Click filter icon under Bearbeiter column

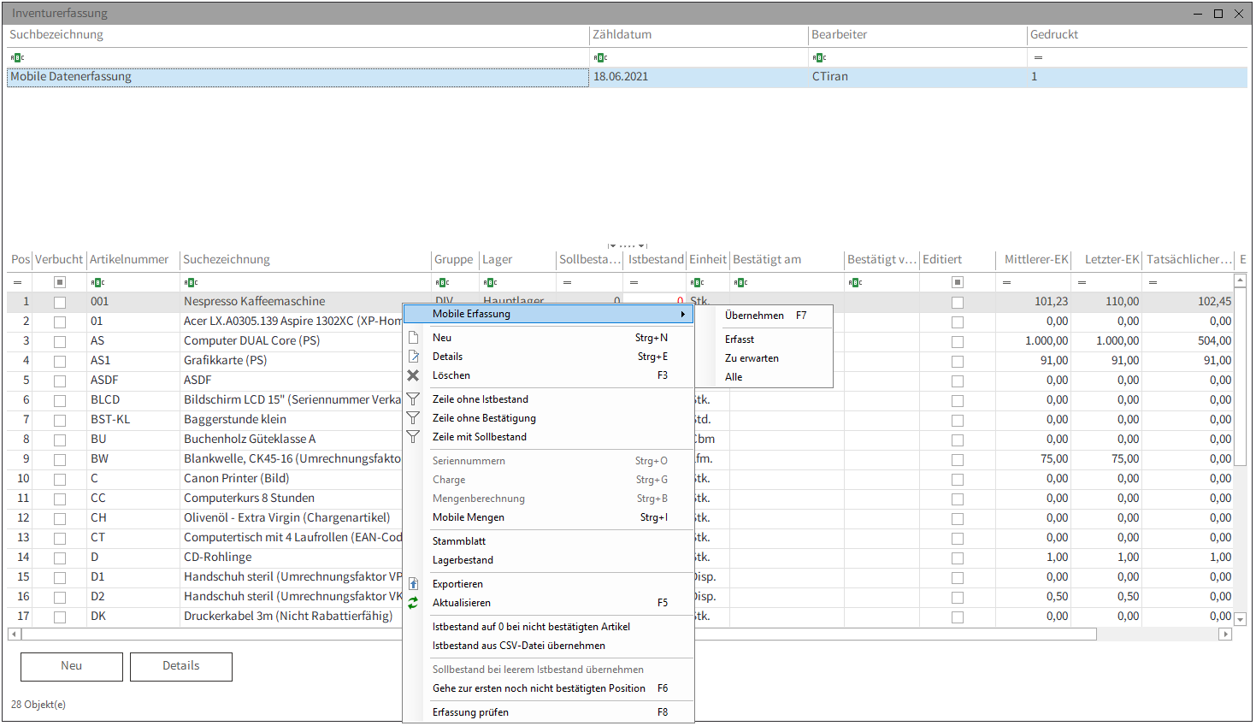[x=819, y=57]
